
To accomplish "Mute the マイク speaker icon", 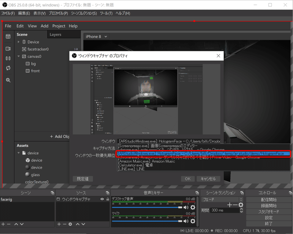I will tap(186, 221).
